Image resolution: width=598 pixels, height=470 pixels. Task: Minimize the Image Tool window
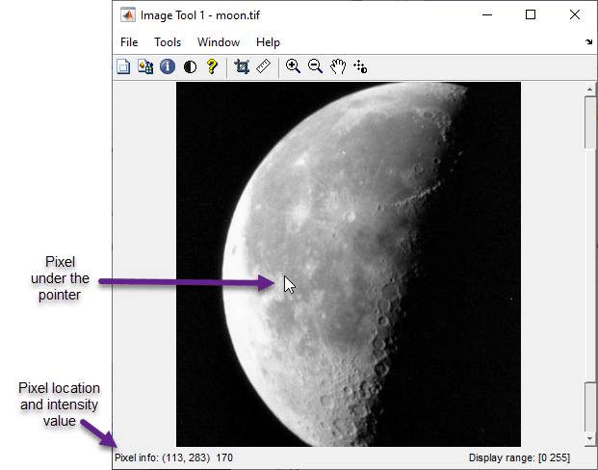click(x=487, y=14)
